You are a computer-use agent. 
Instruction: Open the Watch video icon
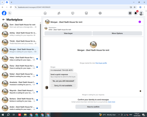coord(73,13)
